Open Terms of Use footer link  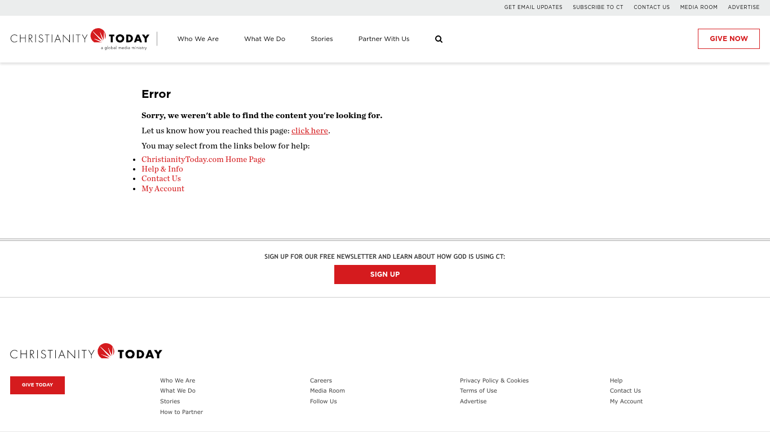tap(478, 391)
